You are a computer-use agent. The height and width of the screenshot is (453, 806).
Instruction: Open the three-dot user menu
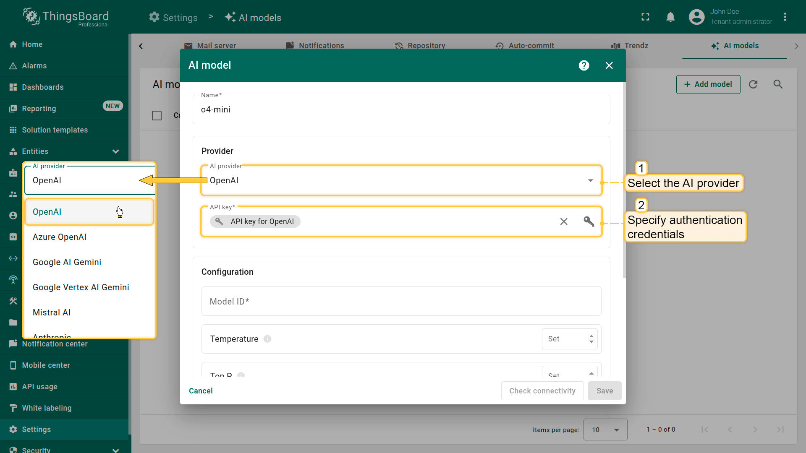[785, 17]
